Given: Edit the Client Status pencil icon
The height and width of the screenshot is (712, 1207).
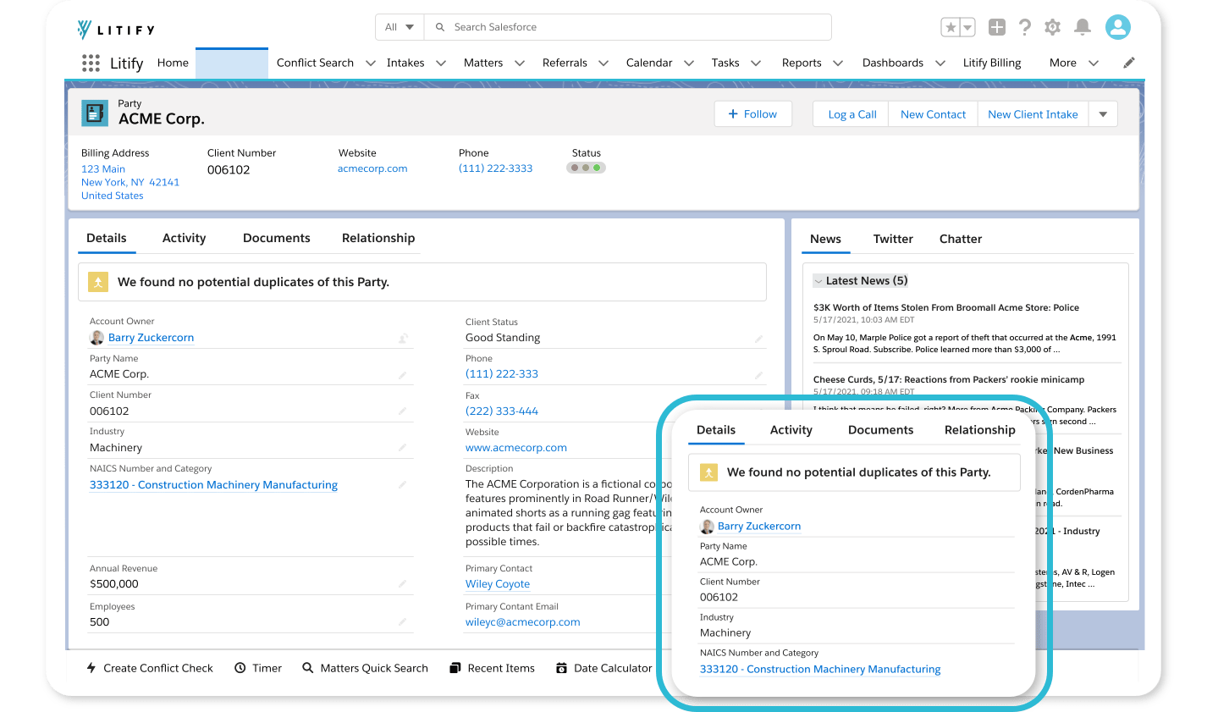Looking at the screenshot, I should [x=759, y=339].
